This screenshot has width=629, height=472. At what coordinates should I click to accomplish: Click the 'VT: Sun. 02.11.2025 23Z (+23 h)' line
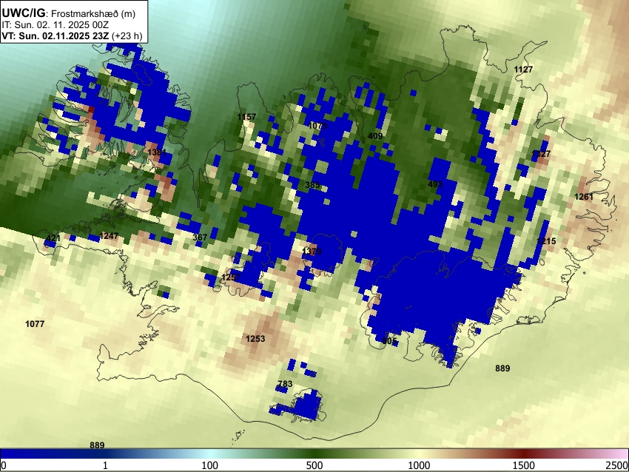click(x=72, y=36)
